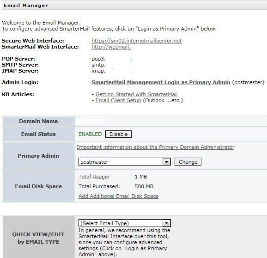
Task: Open the Select Email Type dropdown
Action: (124, 223)
